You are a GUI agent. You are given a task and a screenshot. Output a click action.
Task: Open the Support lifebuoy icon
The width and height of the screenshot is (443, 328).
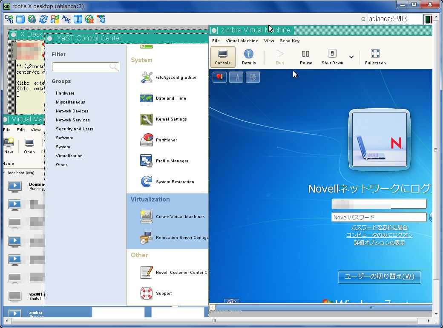147,293
